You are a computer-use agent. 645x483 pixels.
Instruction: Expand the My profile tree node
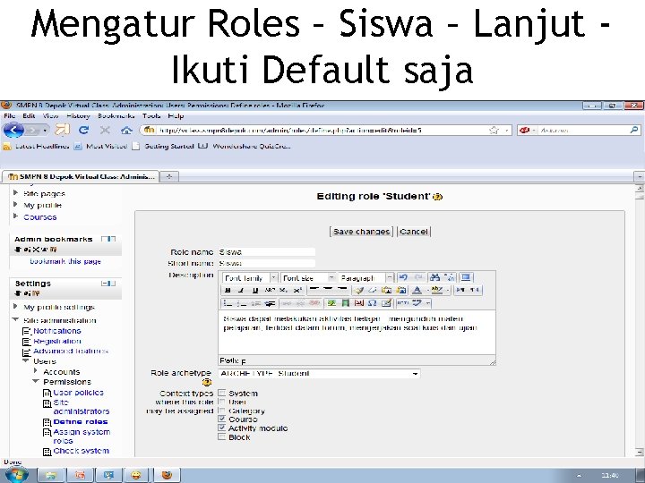15,204
